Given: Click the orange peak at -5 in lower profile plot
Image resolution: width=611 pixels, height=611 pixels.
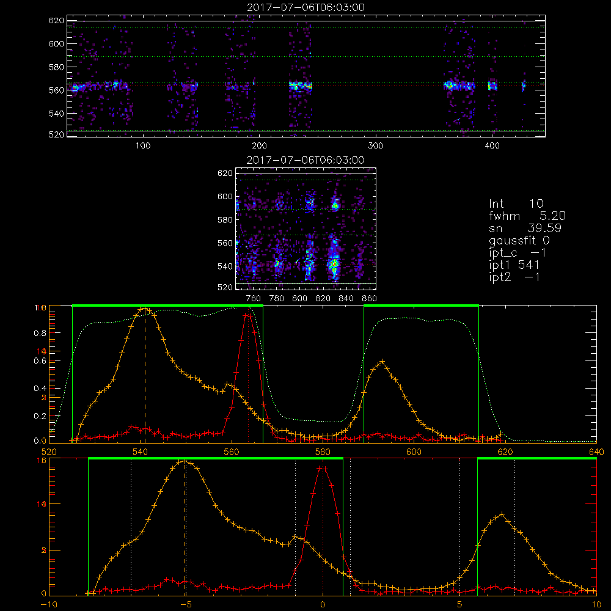Looking at the screenshot, I should (x=185, y=462).
